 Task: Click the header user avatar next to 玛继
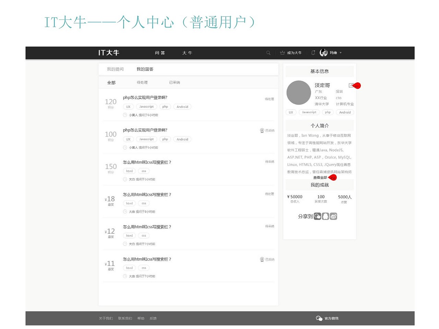click(x=323, y=52)
